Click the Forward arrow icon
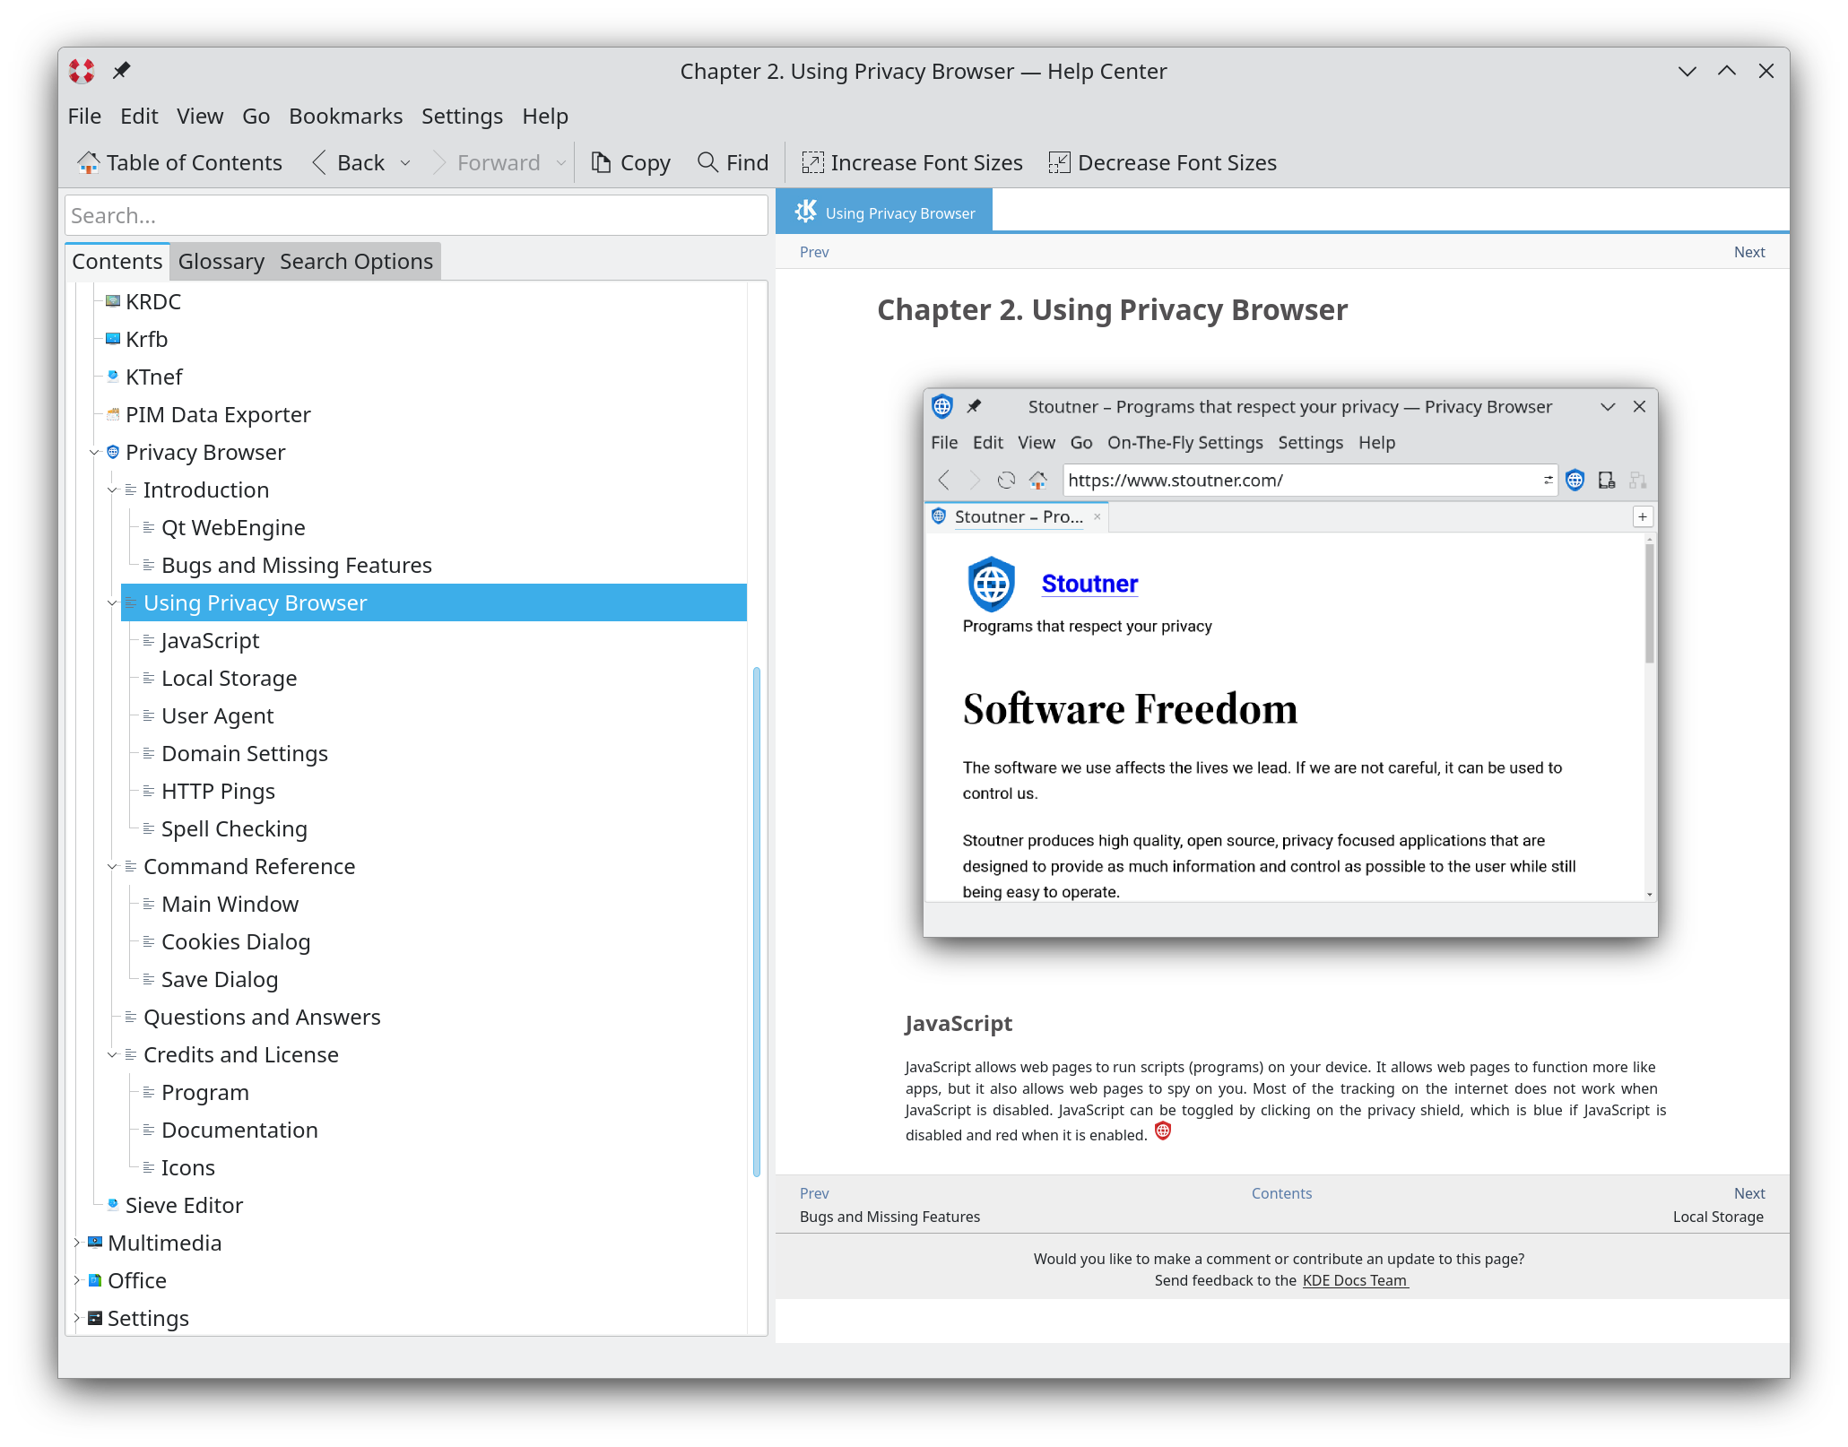Image resolution: width=1848 pixels, height=1447 pixels. [439, 162]
